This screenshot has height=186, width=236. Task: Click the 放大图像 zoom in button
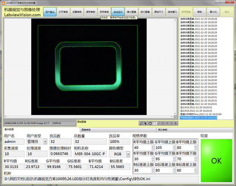pos(145,12)
